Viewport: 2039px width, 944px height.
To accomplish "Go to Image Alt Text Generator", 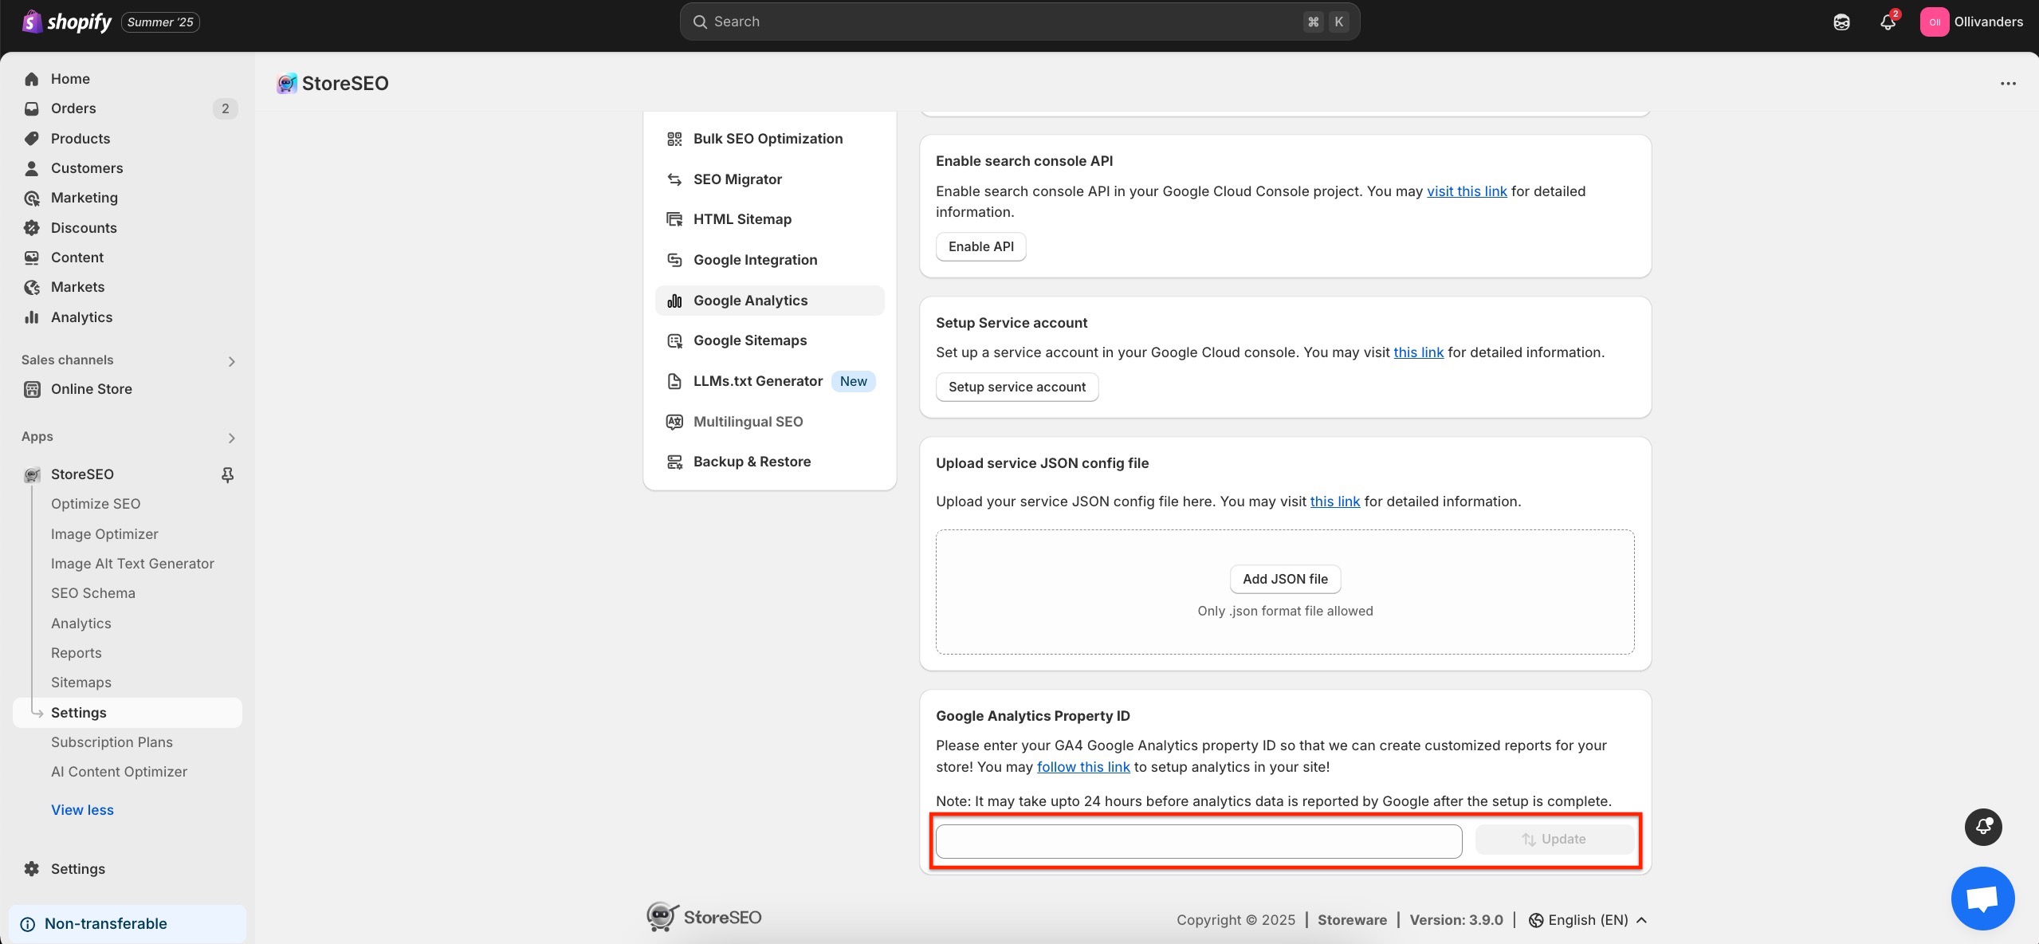I will (x=132, y=564).
